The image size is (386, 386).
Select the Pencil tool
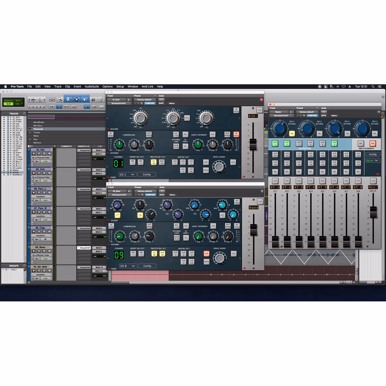(101, 99)
